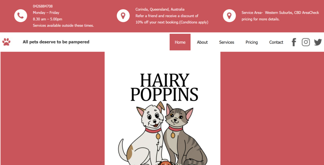The width and height of the screenshot is (324, 165).
Task: Go to the About page
Action: [x=202, y=42]
